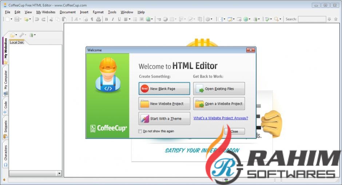Image resolution: width=342 pixels, height=185 pixels.
Task: Open the Help menu
Action: point(141,12)
